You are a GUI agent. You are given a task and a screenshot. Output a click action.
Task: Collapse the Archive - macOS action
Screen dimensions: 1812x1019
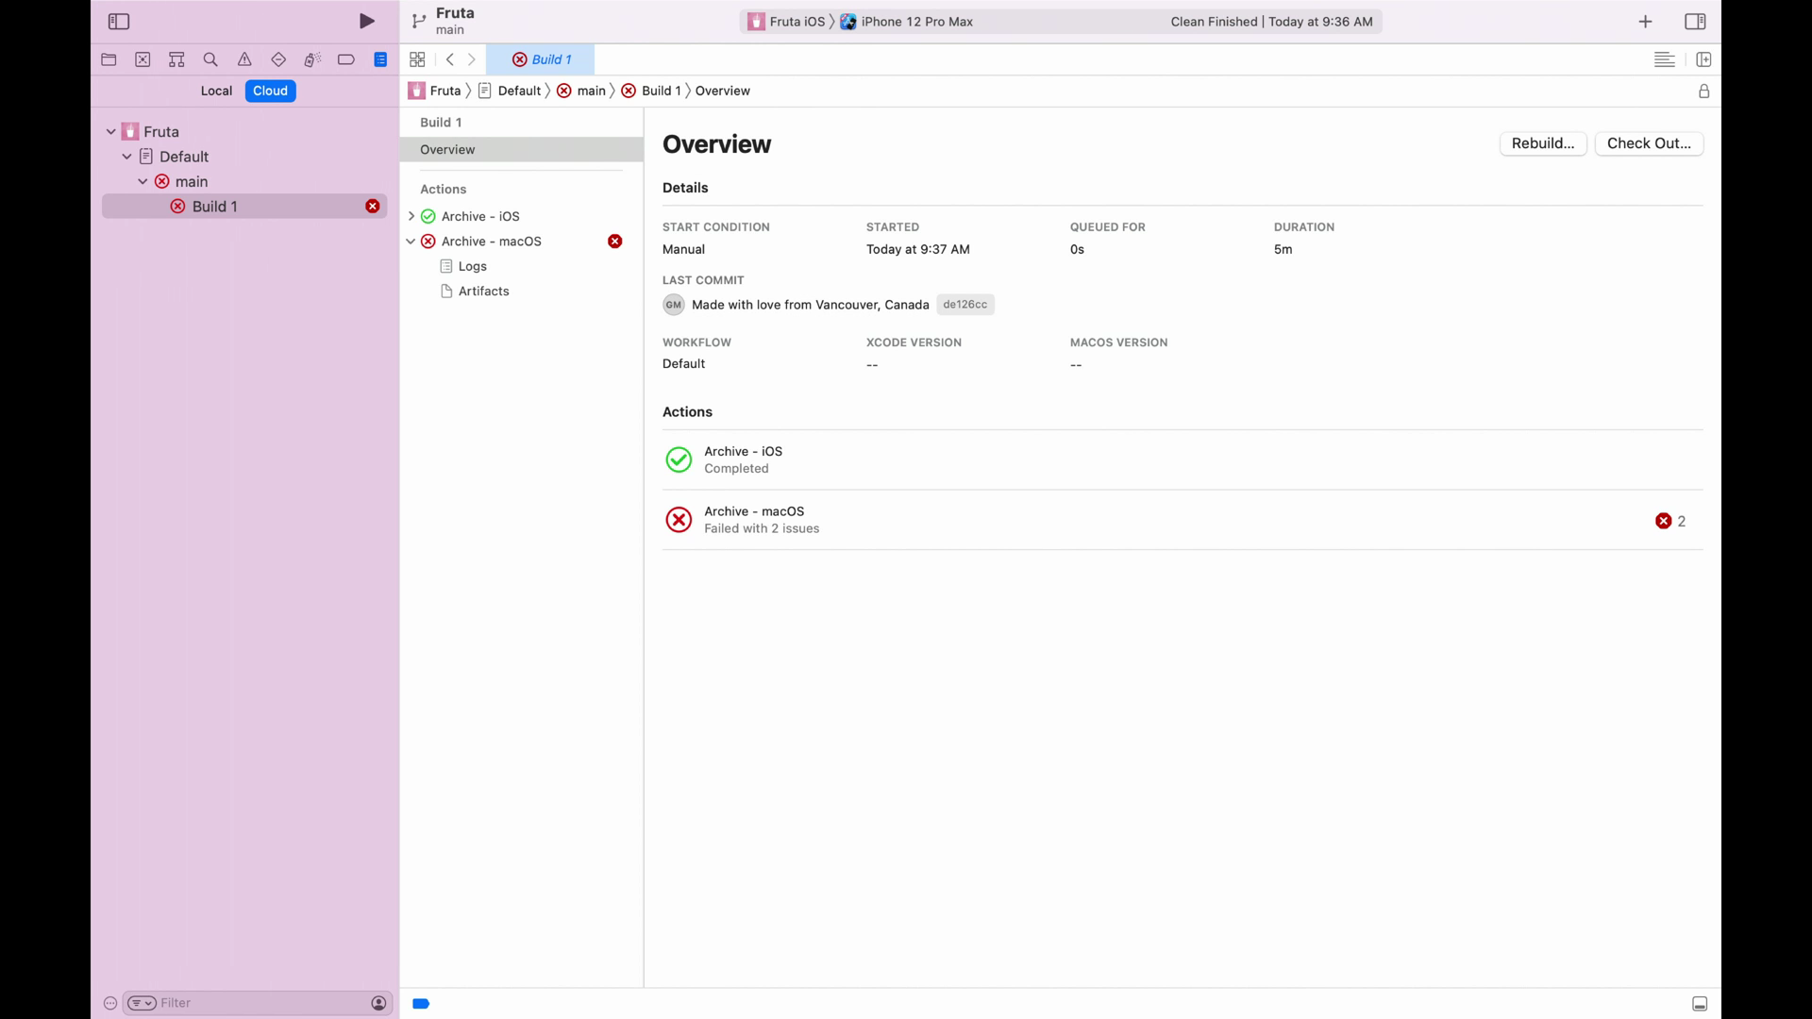pos(411,242)
